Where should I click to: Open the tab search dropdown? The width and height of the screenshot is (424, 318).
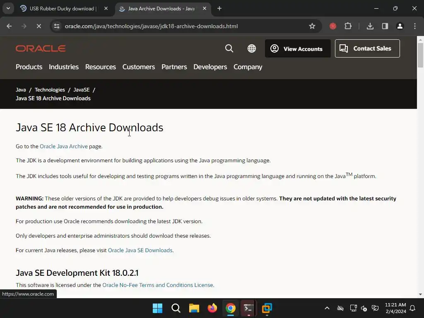(x=8, y=8)
